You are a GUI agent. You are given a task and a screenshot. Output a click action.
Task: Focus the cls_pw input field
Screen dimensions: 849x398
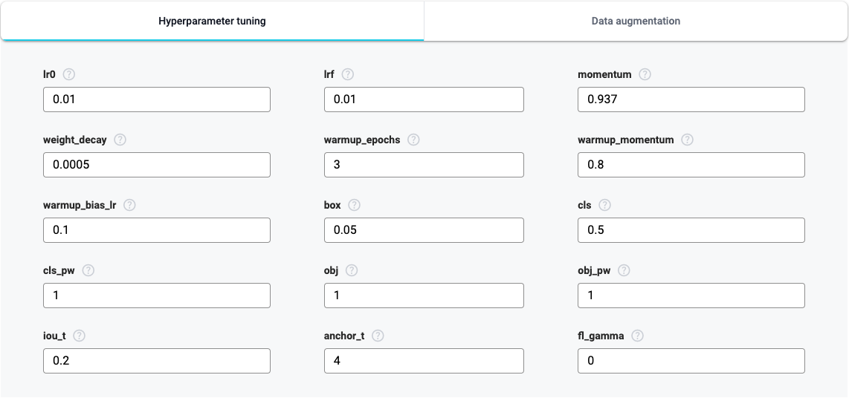156,296
